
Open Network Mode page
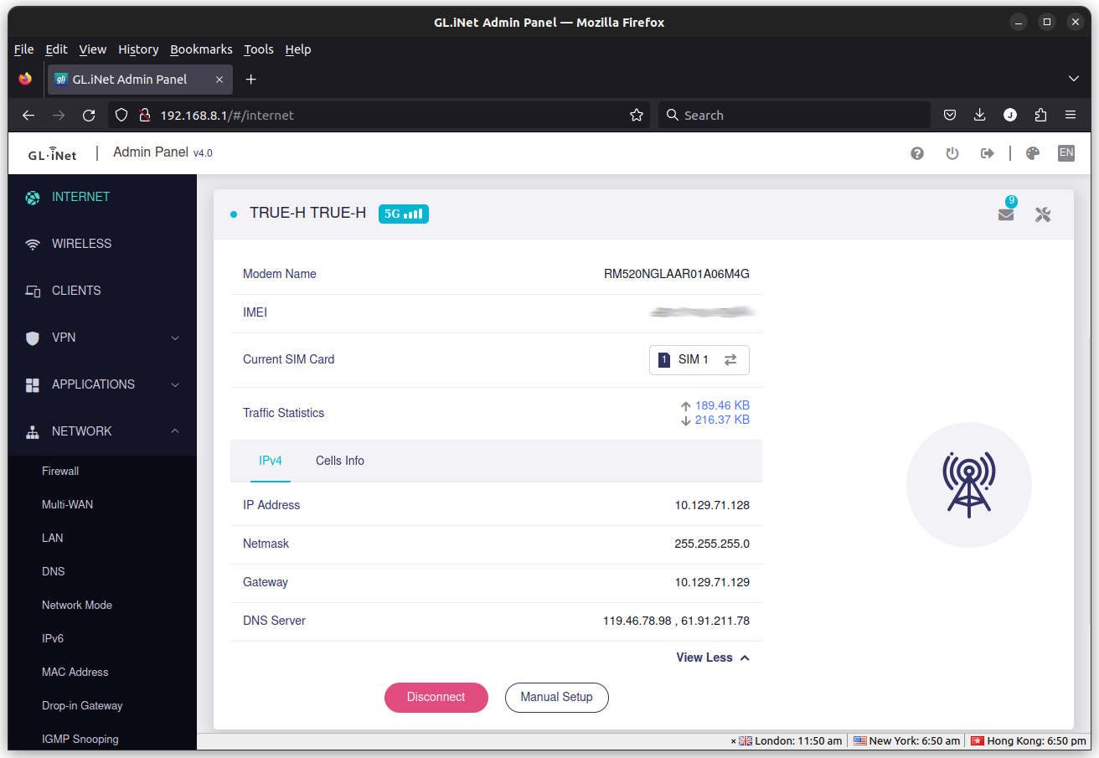pyautogui.click(x=77, y=605)
